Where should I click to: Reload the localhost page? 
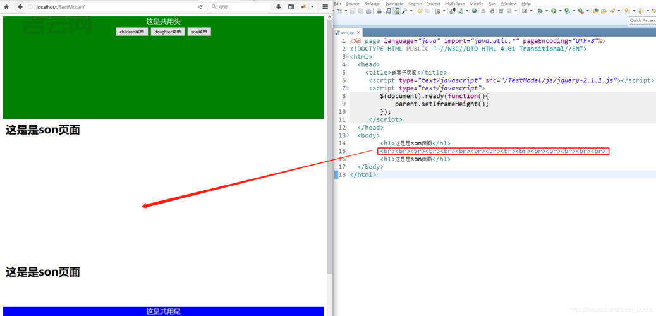[x=201, y=7]
